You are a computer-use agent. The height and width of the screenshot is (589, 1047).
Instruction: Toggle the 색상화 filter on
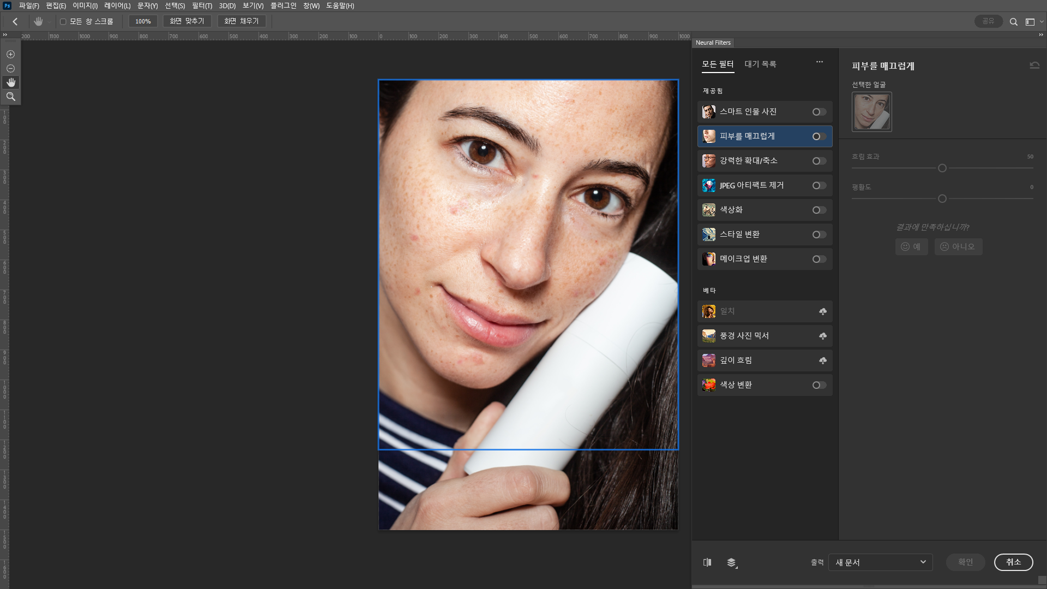[x=819, y=210]
